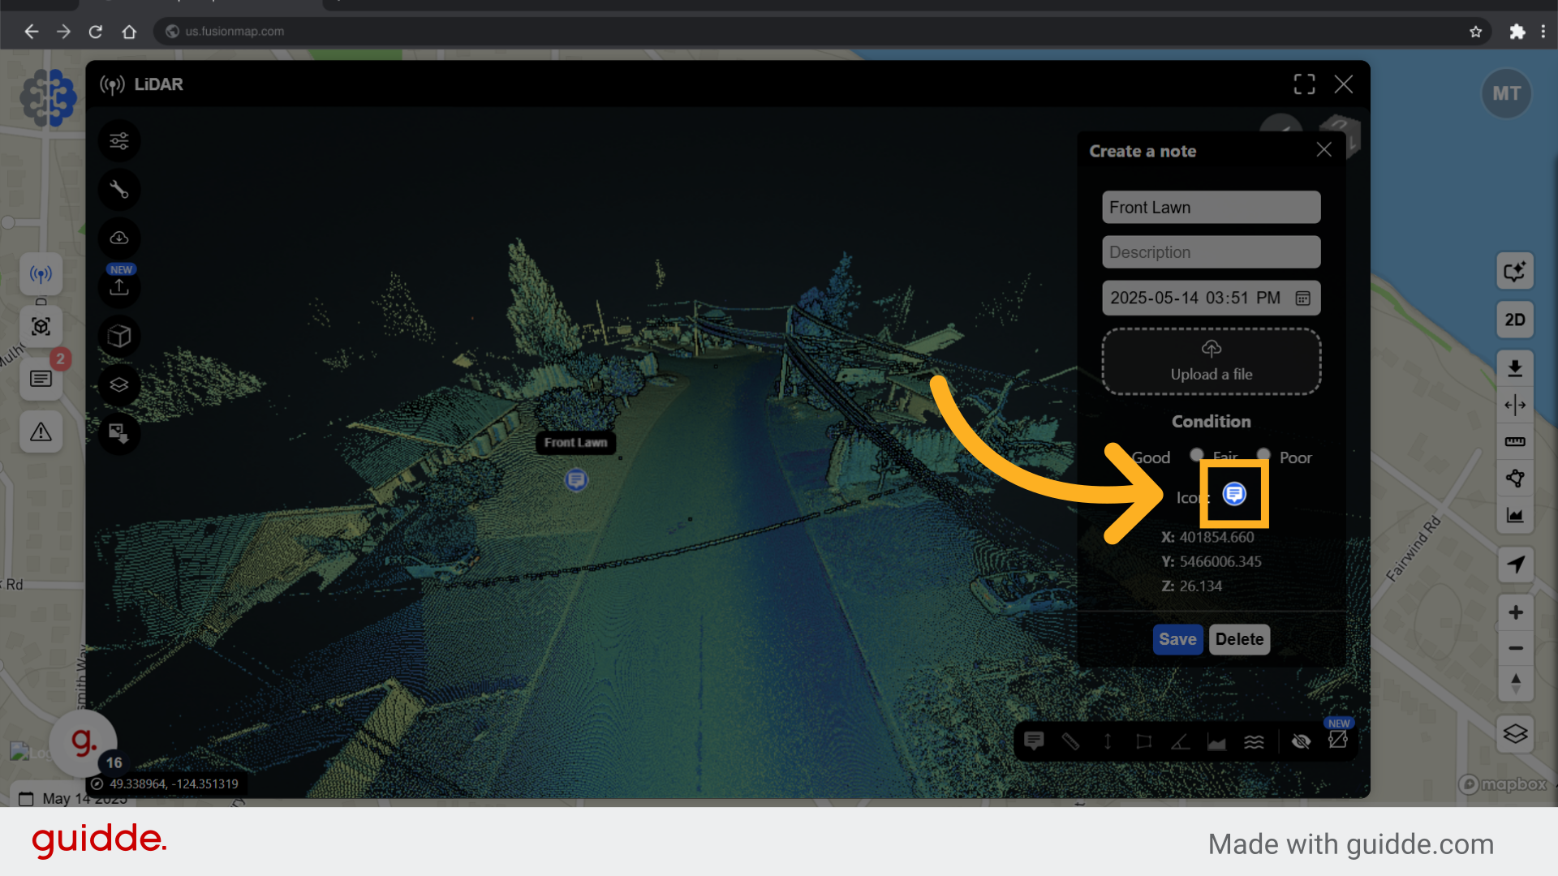Select the polygon area tool

click(1143, 741)
